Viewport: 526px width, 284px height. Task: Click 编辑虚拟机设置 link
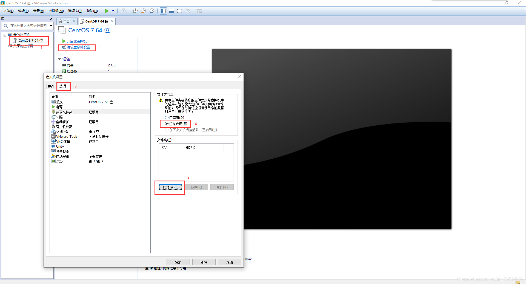pyautogui.click(x=76, y=47)
